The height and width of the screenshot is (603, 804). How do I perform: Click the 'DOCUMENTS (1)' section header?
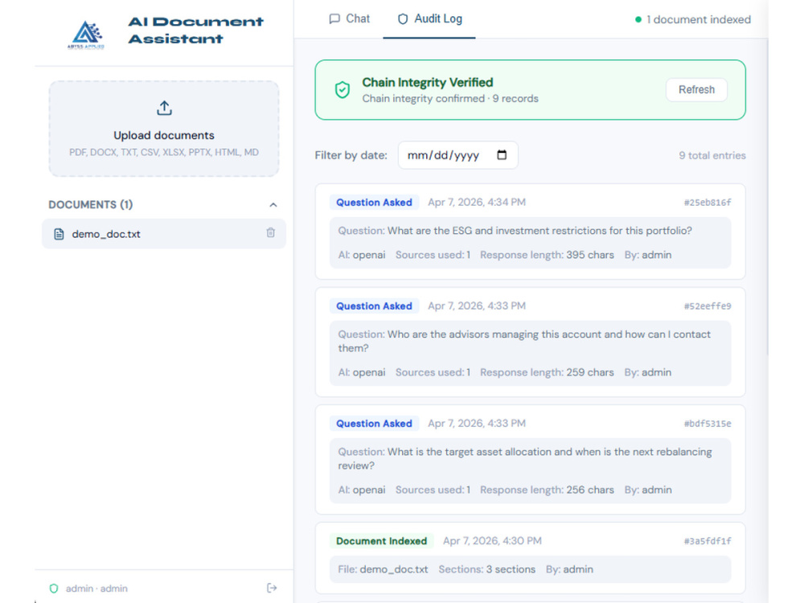pyautogui.click(x=91, y=204)
